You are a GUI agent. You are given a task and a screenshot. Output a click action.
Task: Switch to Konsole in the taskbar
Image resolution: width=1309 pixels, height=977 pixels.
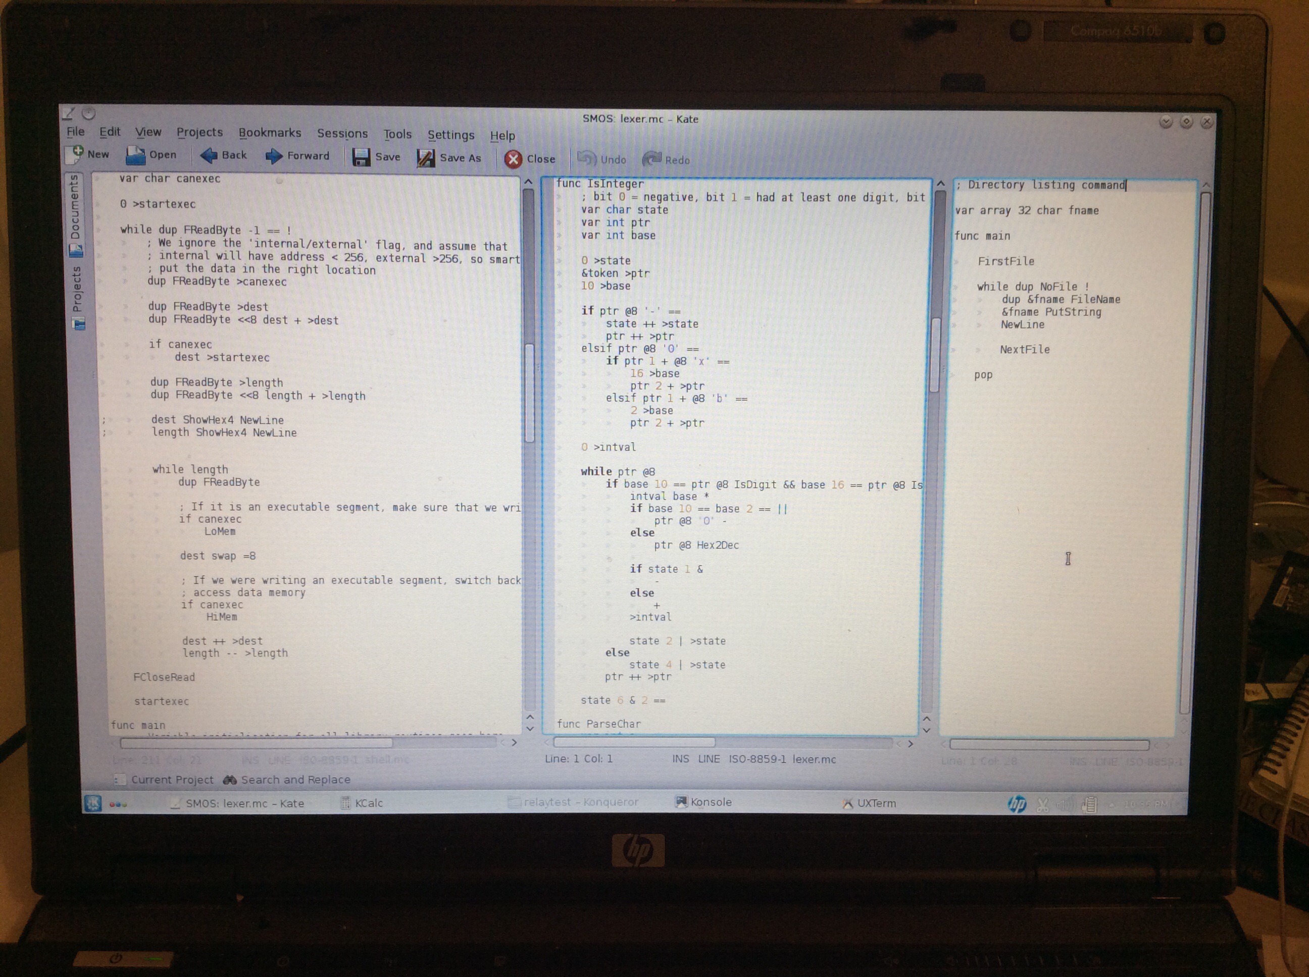pyautogui.click(x=703, y=802)
